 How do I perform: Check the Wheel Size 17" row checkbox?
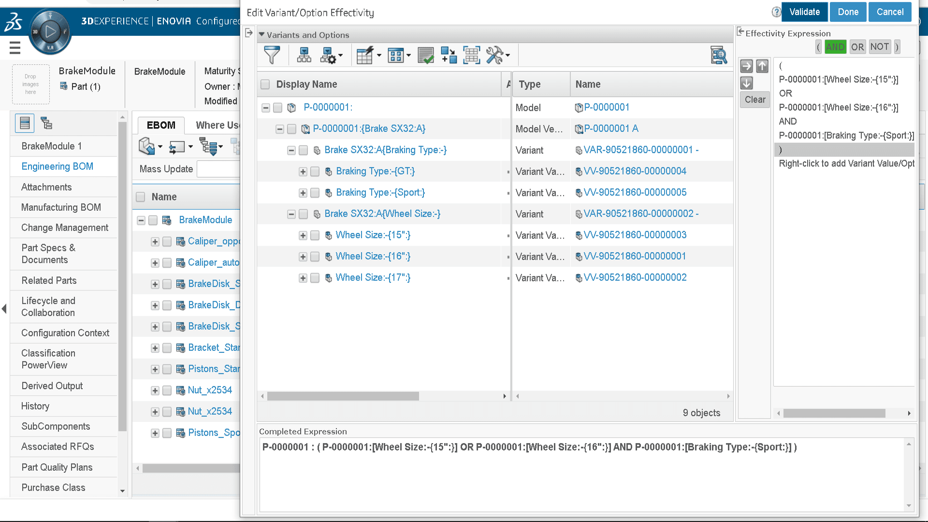315,278
